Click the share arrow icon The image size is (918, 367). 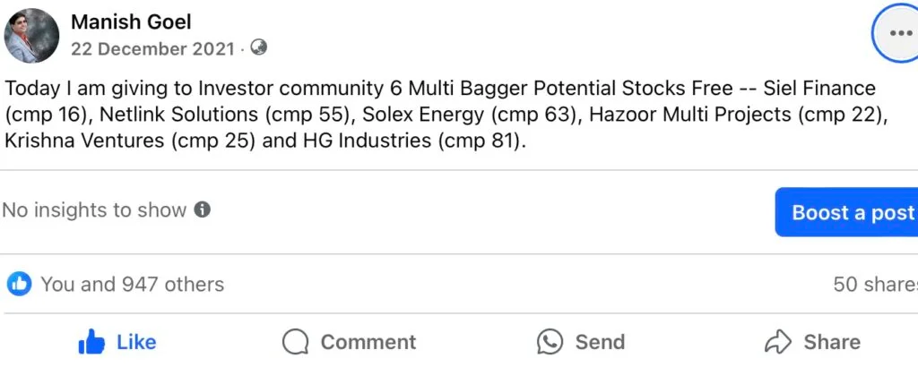[777, 342]
